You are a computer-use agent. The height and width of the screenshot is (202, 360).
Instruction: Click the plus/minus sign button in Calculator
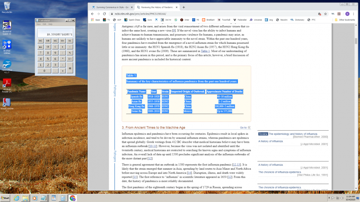tap(62, 47)
